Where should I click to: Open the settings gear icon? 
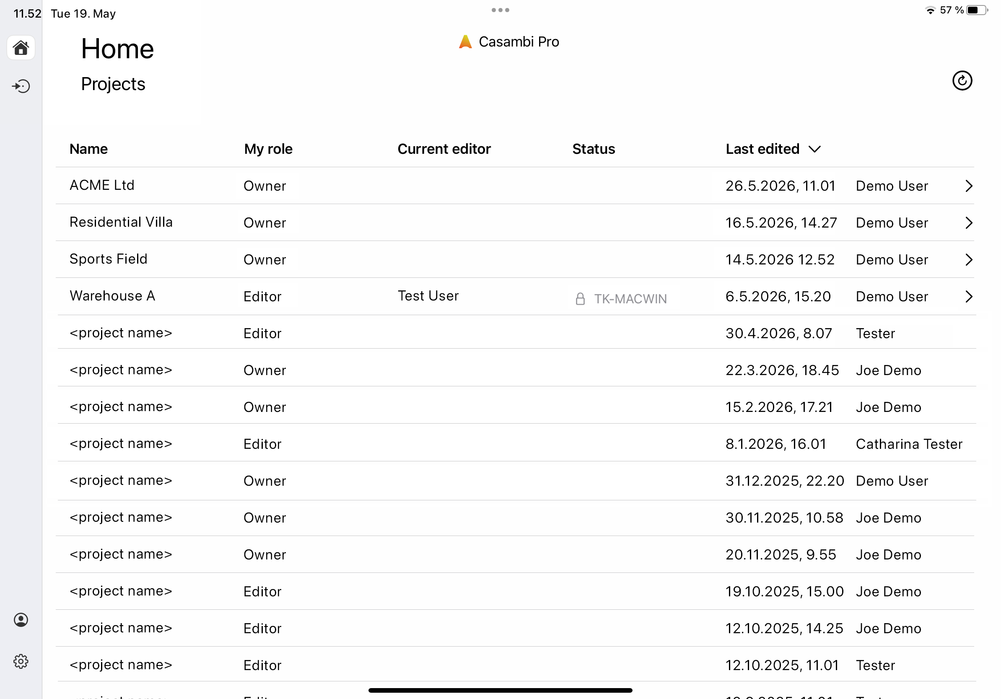21,661
